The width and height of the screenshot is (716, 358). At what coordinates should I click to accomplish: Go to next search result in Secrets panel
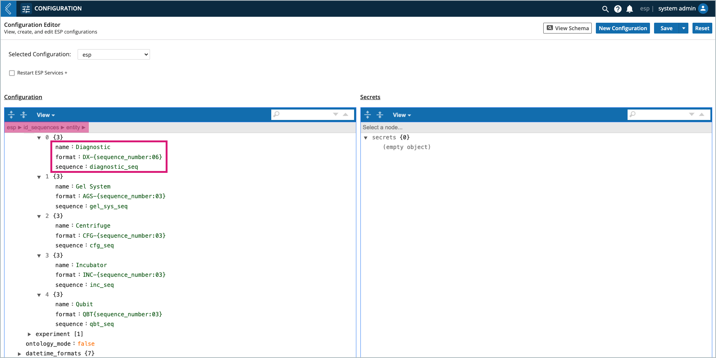[692, 114]
